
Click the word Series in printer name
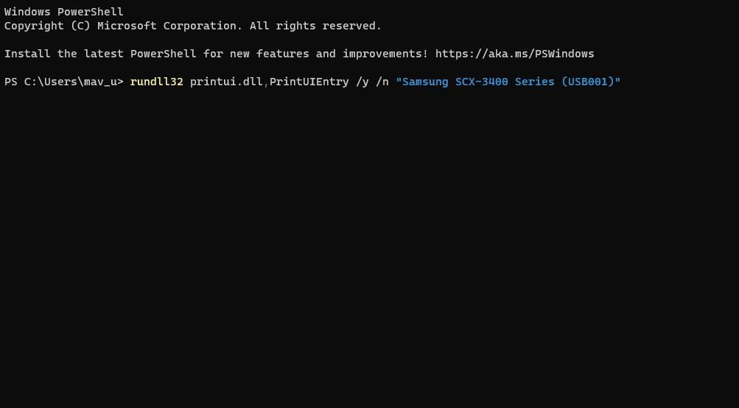534,82
